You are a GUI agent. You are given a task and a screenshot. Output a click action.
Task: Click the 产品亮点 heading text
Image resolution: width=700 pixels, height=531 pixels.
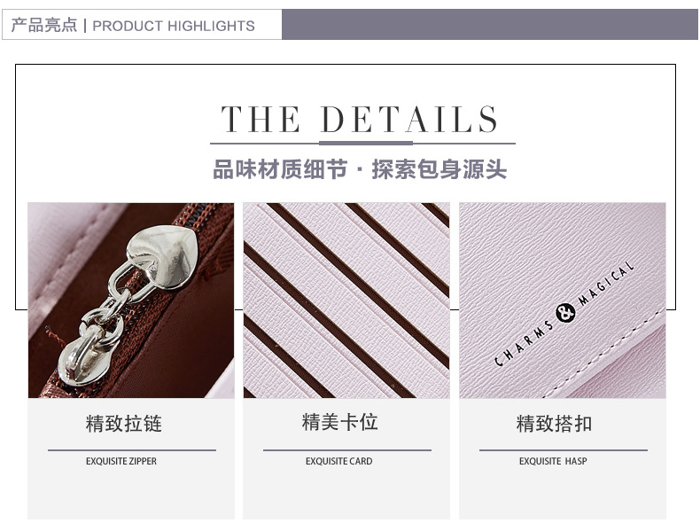coord(43,25)
